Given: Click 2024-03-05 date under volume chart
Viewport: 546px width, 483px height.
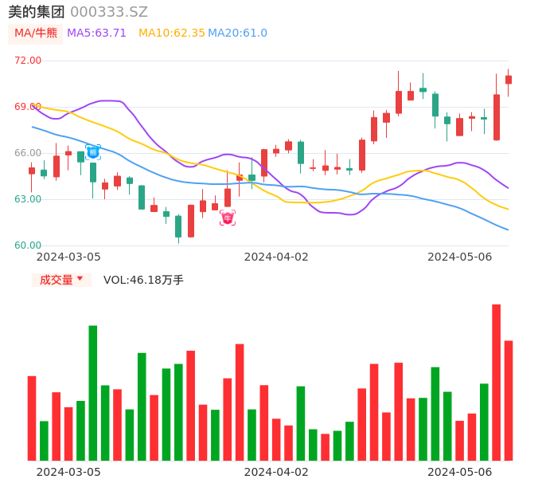Looking at the screenshot, I should click(x=68, y=472).
